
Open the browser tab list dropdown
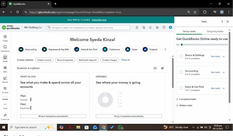(3, 4)
